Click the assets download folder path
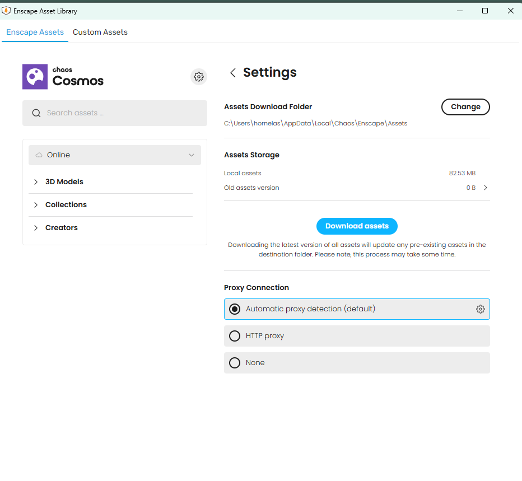 pyautogui.click(x=315, y=124)
